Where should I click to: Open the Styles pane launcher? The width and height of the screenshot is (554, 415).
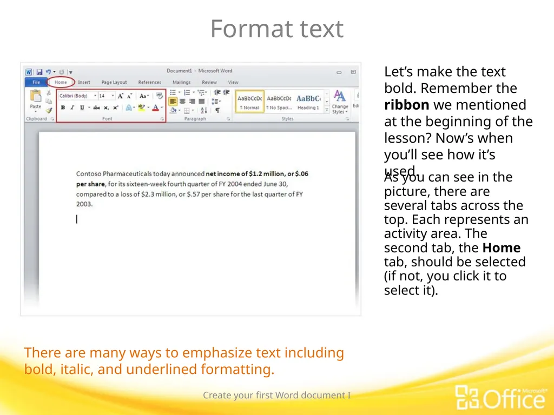point(347,119)
